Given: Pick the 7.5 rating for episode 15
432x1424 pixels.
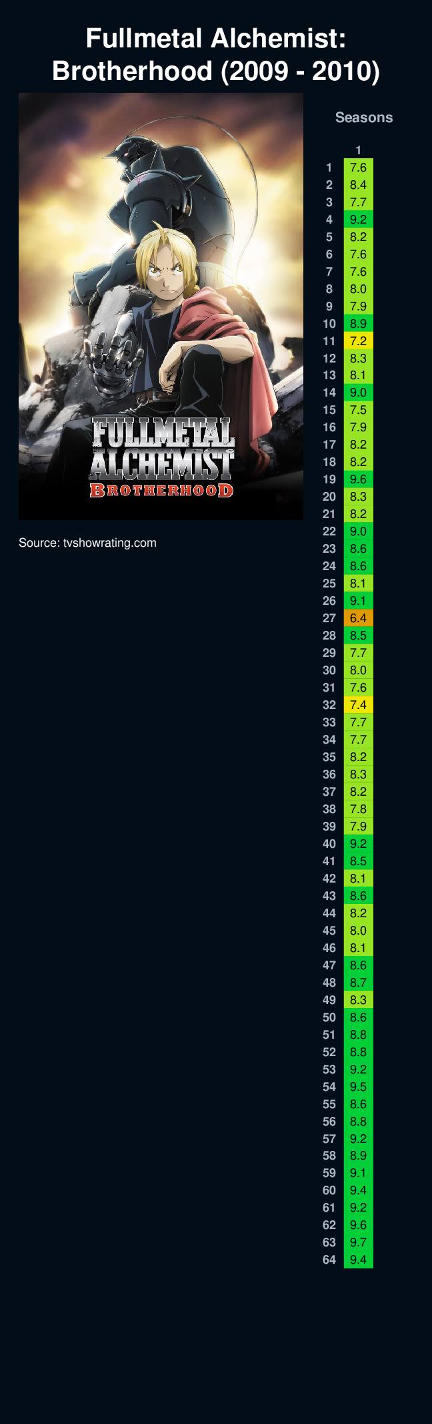Looking at the screenshot, I should pos(358,411).
